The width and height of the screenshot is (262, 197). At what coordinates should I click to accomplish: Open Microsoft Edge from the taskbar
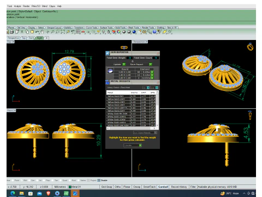(13, 193)
